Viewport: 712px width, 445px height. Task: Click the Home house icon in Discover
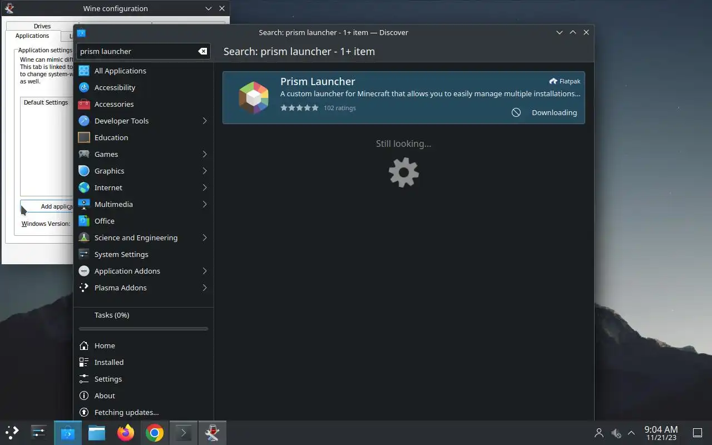(84, 345)
